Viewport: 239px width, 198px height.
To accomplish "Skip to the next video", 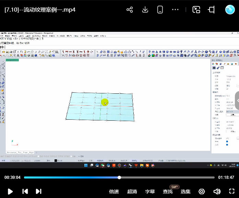I will tap(38, 192).
